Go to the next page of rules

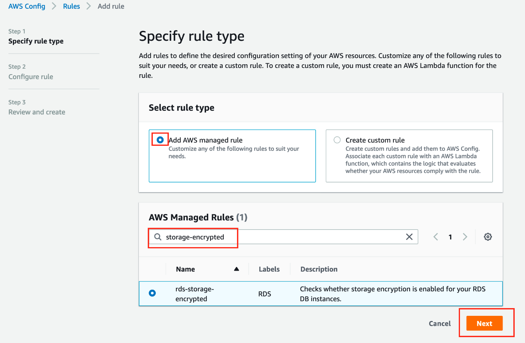(x=465, y=237)
